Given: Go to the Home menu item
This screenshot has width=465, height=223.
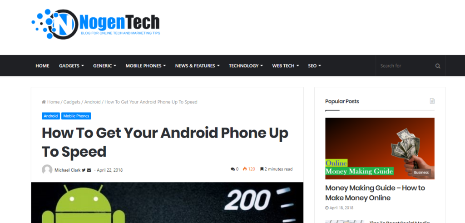Looking at the screenshot, I should 42,66.
